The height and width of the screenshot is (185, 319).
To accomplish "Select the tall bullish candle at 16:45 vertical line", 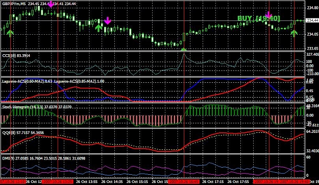I will [x=184, y=37].
